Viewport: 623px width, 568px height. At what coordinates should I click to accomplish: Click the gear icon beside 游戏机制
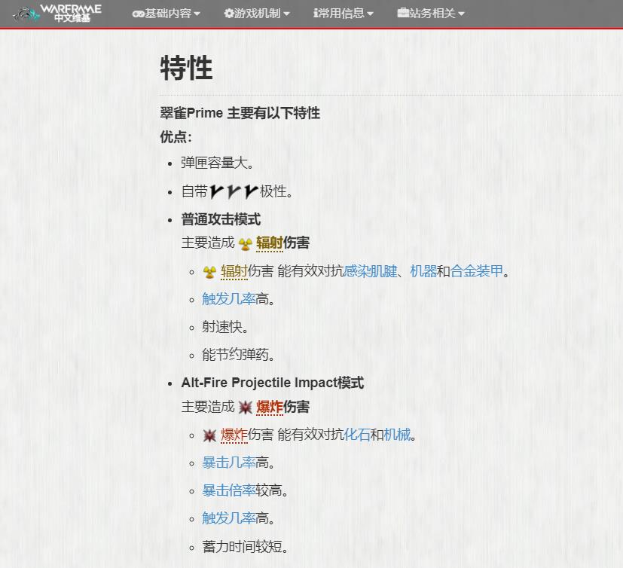[228, 14]
